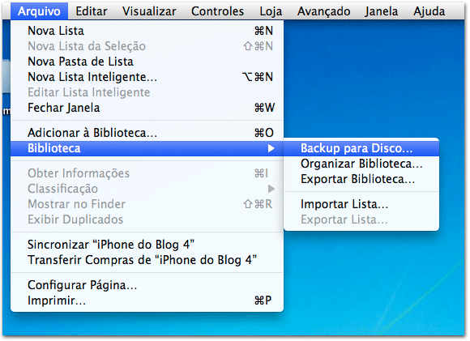Open the Arquivo menu
470x341 pixels.
click(x=39, y=11)
